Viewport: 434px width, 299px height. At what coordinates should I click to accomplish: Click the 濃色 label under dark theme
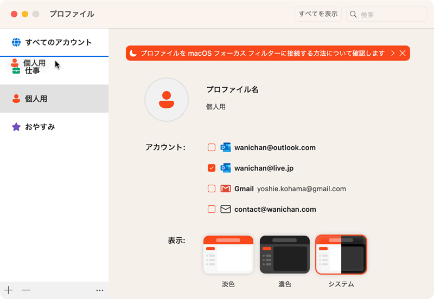pos(284,284)
